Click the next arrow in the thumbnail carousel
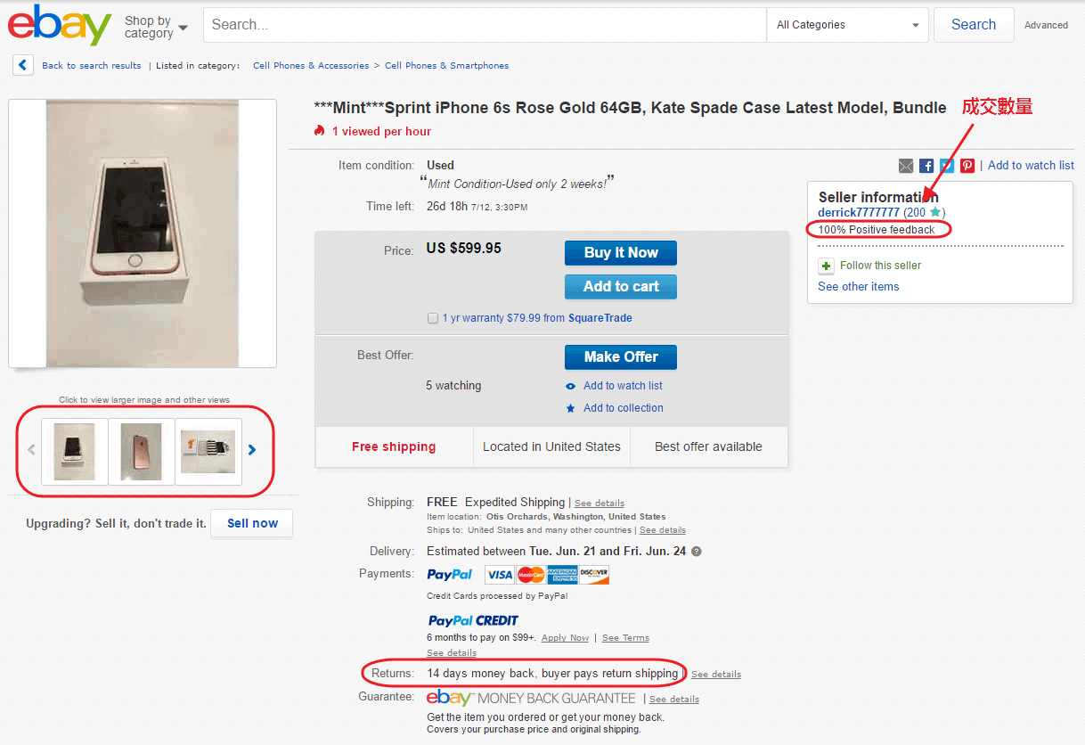The width and height of the screenshot is (1085, 745). [x=252, y=450]
